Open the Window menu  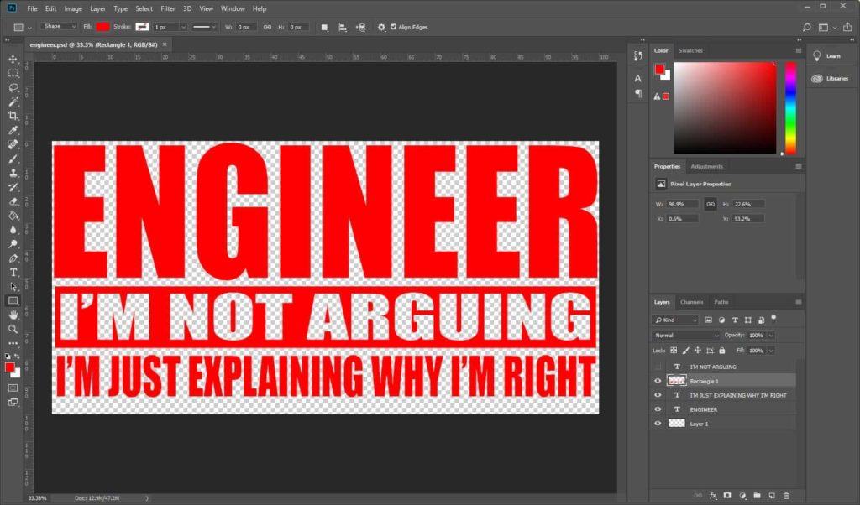(x=233, y=8)
